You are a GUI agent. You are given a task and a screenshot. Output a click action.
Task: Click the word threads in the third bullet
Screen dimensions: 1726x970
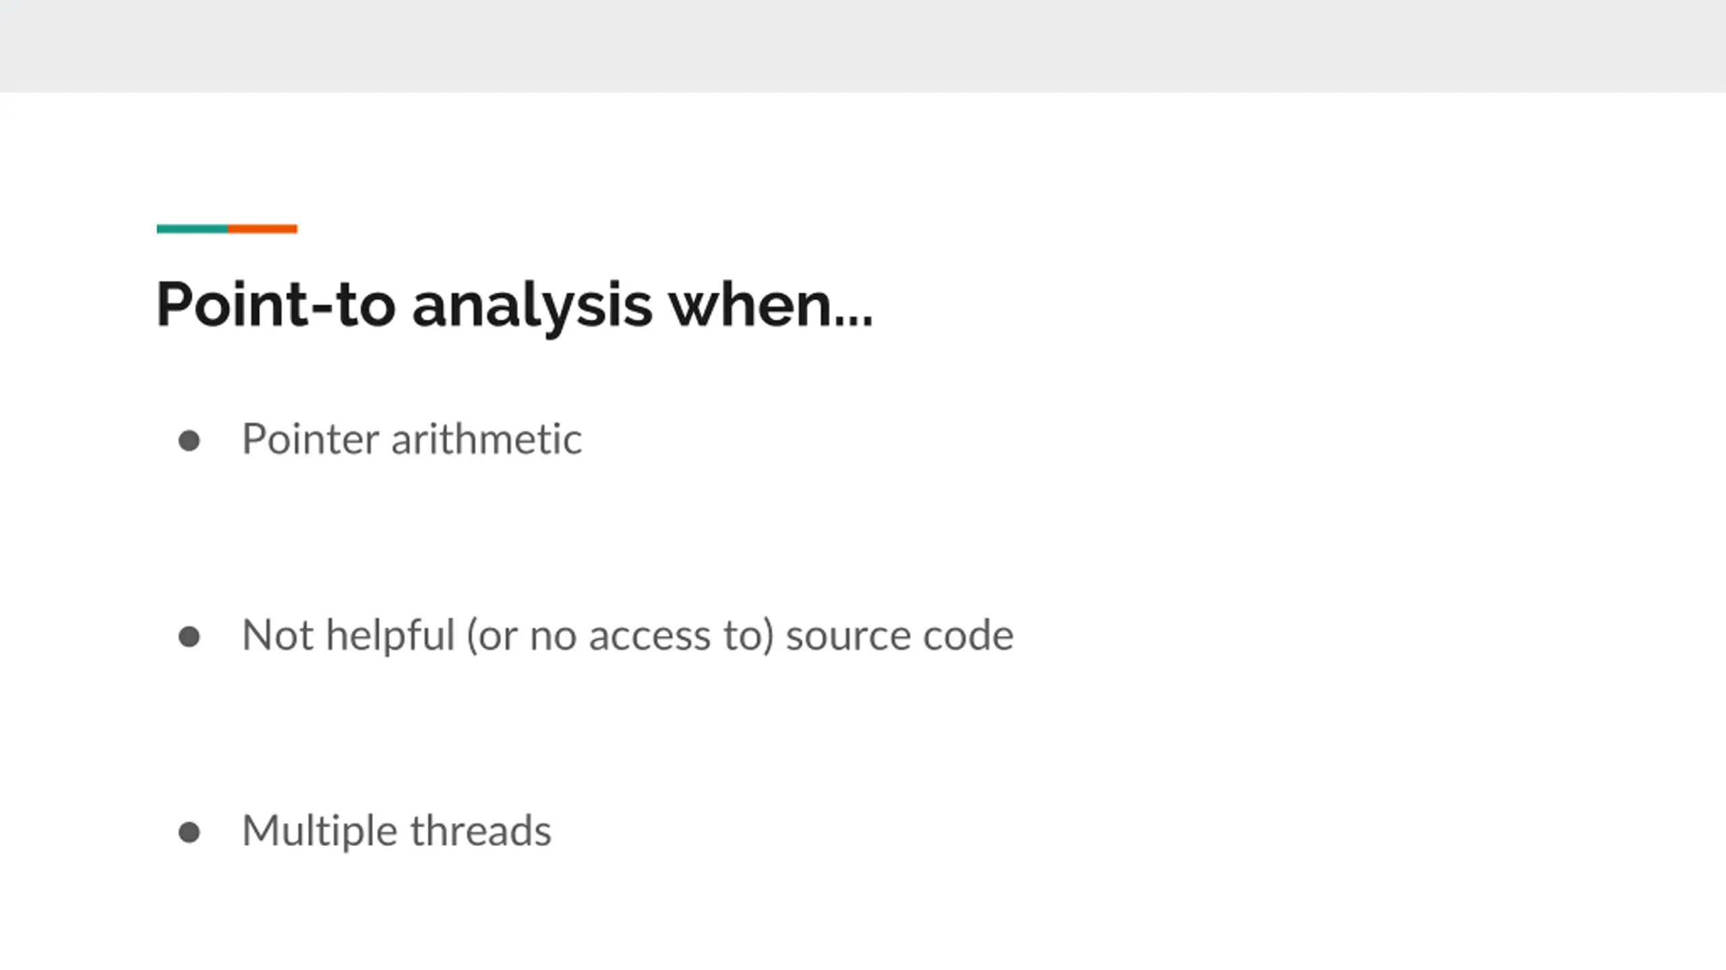click(481, 831)
